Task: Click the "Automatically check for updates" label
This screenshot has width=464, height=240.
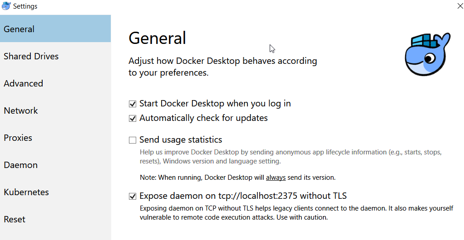Action: pos(203,118)
